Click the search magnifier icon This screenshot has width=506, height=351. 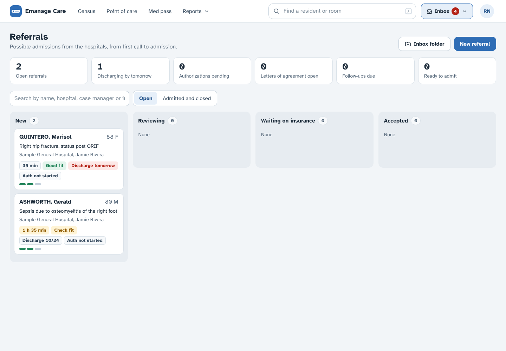coord(277,11)
